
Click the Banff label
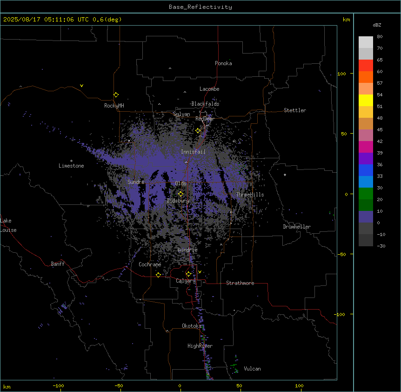coord(58,264)
